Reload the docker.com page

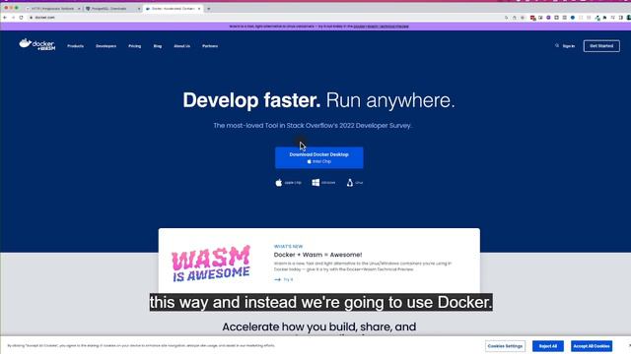pos(21,18)
